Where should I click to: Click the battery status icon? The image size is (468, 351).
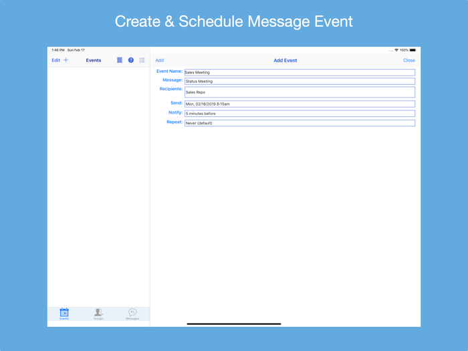coord(413,50)
